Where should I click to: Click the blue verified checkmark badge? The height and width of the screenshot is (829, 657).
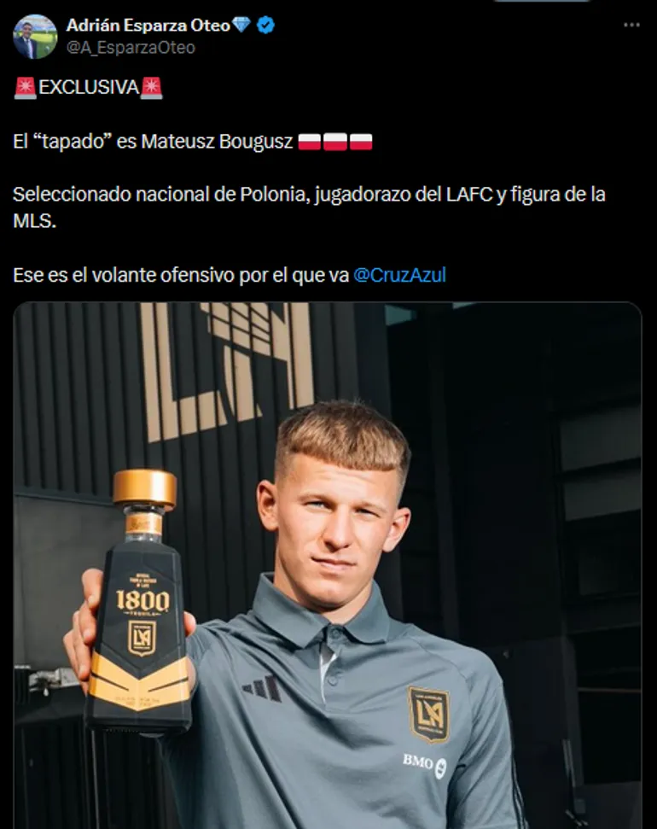coord(265,25)
